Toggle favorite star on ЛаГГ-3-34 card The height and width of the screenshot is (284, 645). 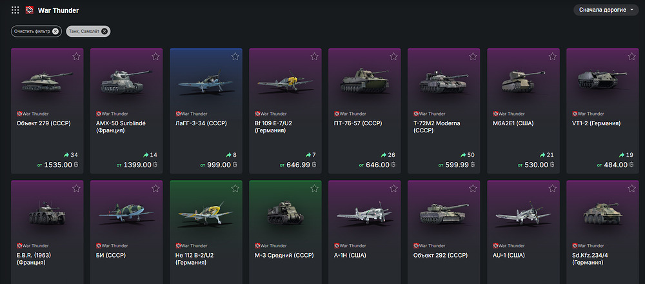point(235,57)
